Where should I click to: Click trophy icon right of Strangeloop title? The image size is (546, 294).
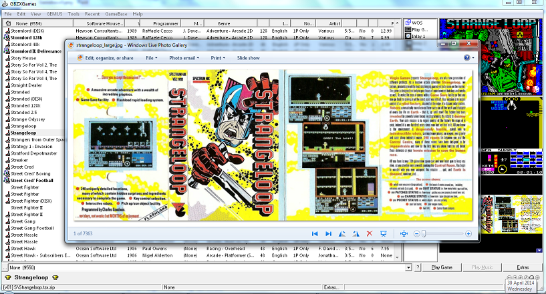[55, 277]
